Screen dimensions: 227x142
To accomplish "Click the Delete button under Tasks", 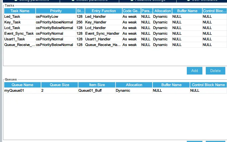I will tap(215, 71).
